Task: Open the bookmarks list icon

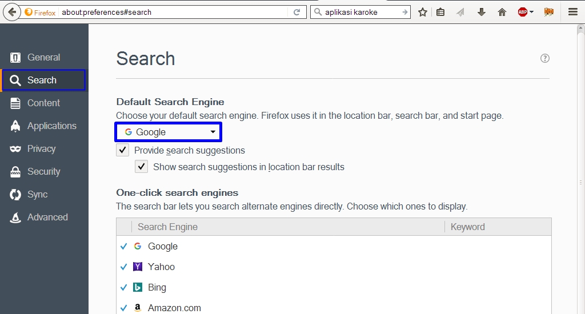Action: 440,12
